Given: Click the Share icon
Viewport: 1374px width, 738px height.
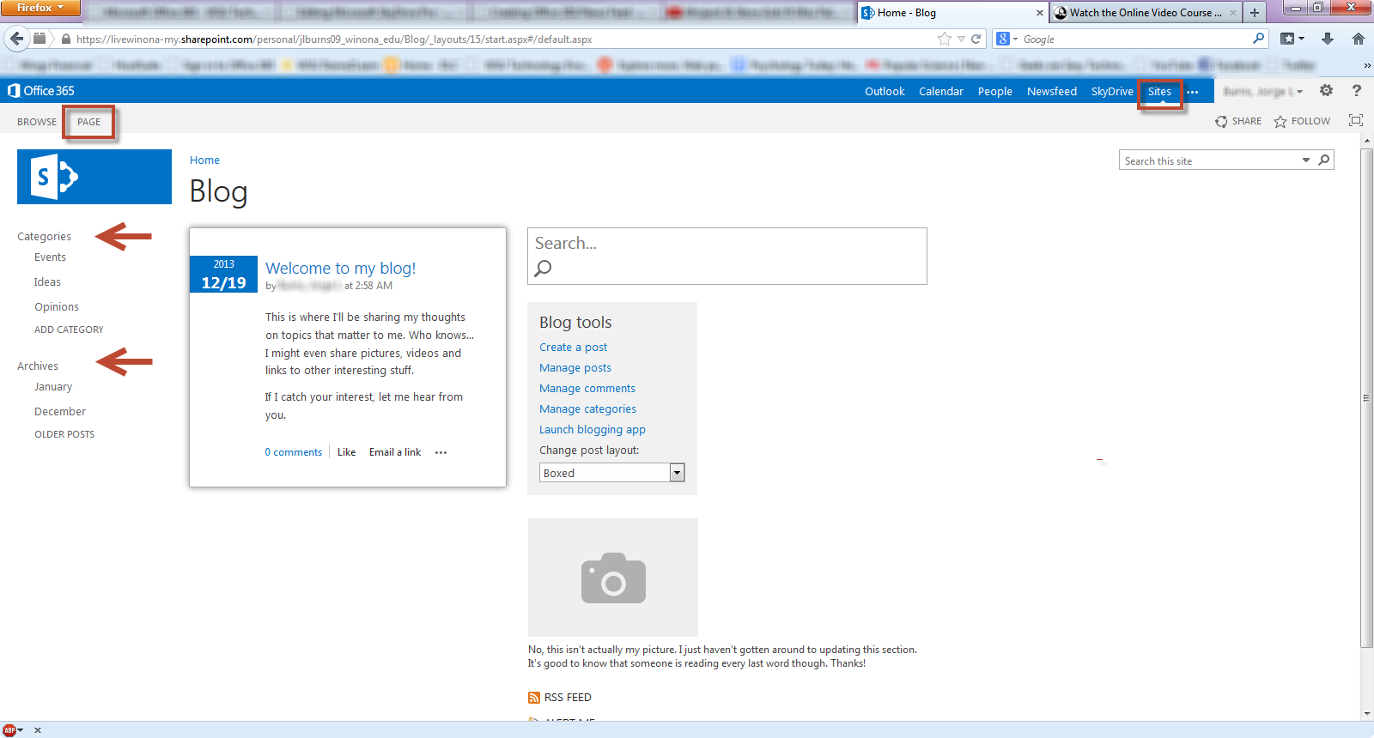Looking at the screenshot, I should coord(1221,122).
